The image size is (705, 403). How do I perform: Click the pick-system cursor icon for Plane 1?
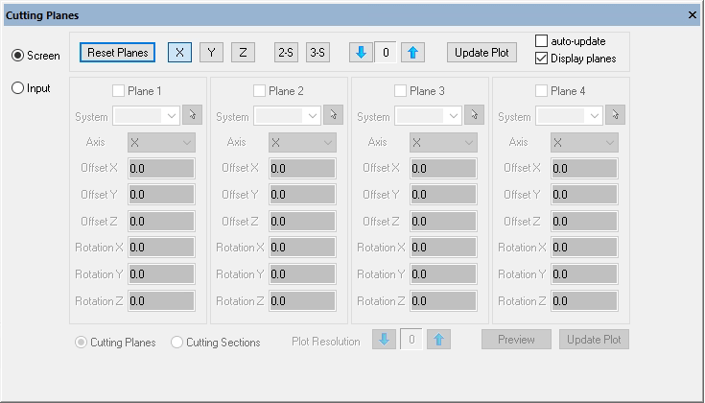coord(193,115)
